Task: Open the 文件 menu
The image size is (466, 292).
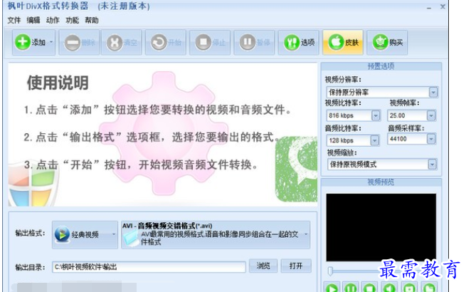Action: [14, 20]
